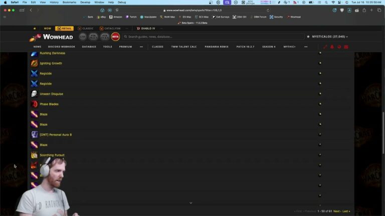Click the shield privacy extension icon
Viewport: 385px width, 216px height.
[342, 10]
